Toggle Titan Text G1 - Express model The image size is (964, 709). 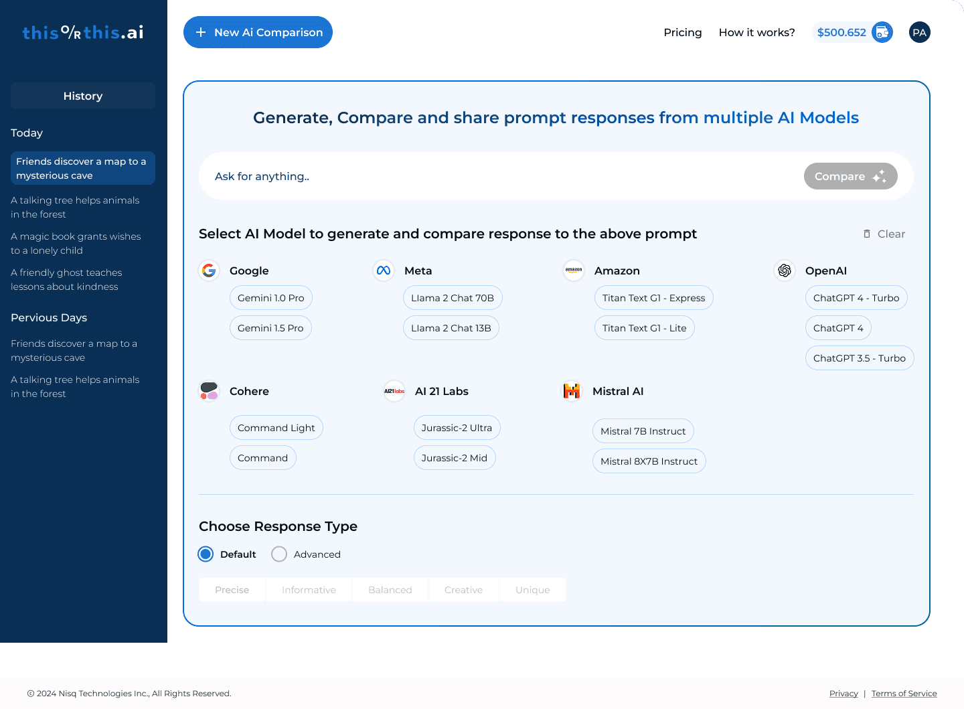tap(654, 298)
